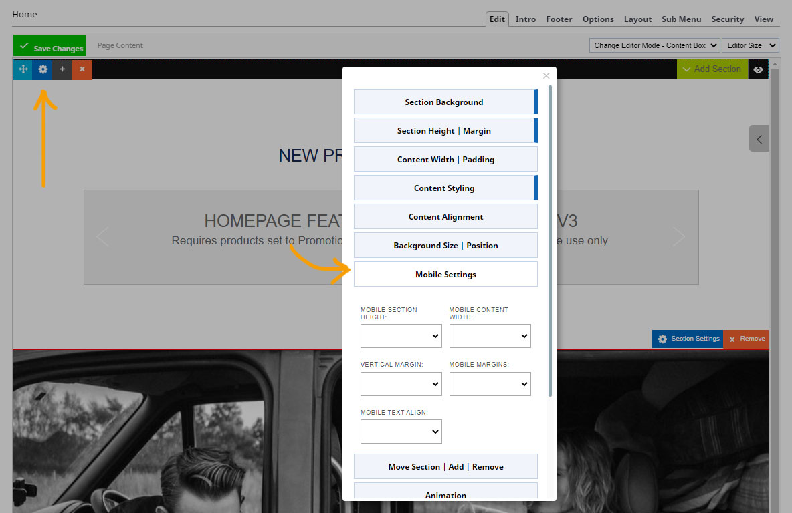Expand Content Styling settings
Viewport: 792px width, 513px height.
(446, 188)
